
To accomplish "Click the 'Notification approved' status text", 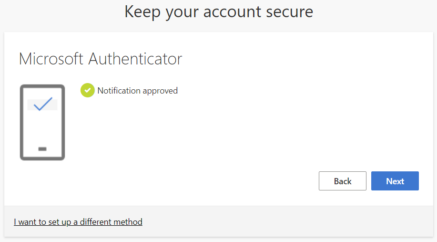I will pos(137,91).
